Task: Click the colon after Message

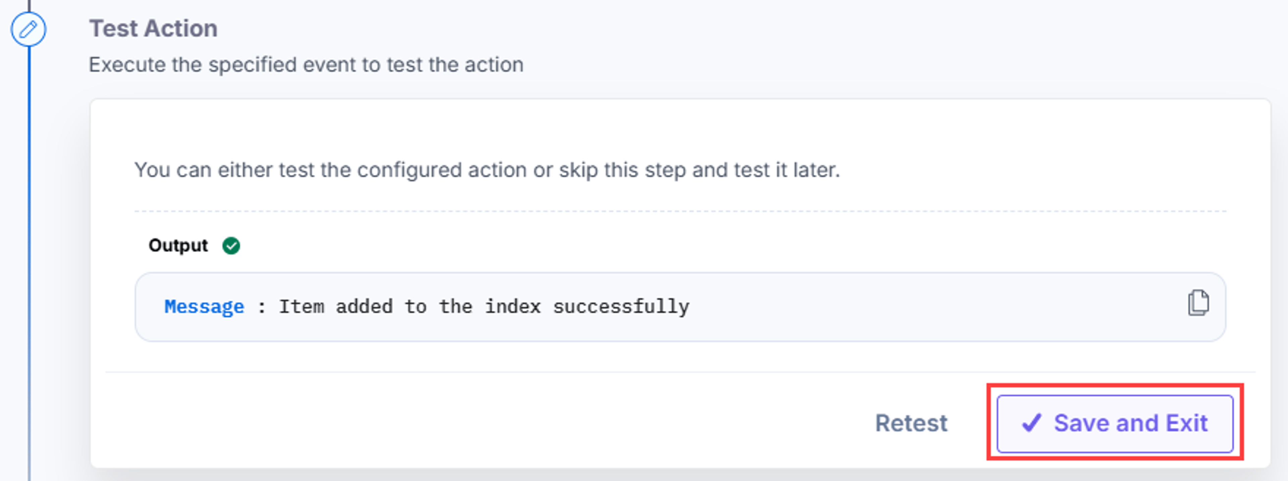Action: point(262,307)
